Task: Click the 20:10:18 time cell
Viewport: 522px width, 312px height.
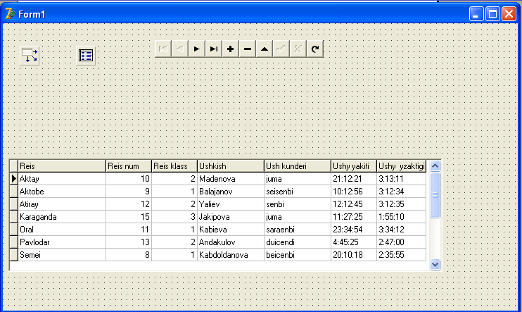Action: [x=354, y=255]
